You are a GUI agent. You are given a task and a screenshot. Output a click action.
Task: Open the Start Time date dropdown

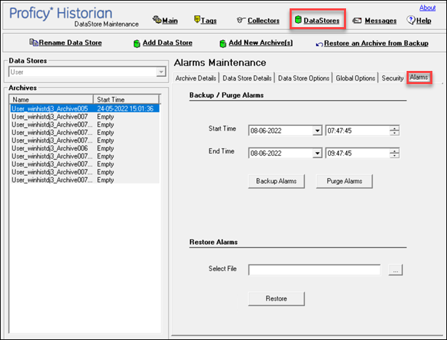pos(317,131)
